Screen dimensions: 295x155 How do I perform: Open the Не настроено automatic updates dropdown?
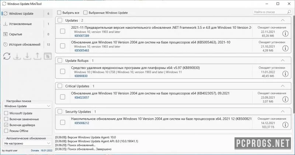pyautogui.click(x=27, y=143)
